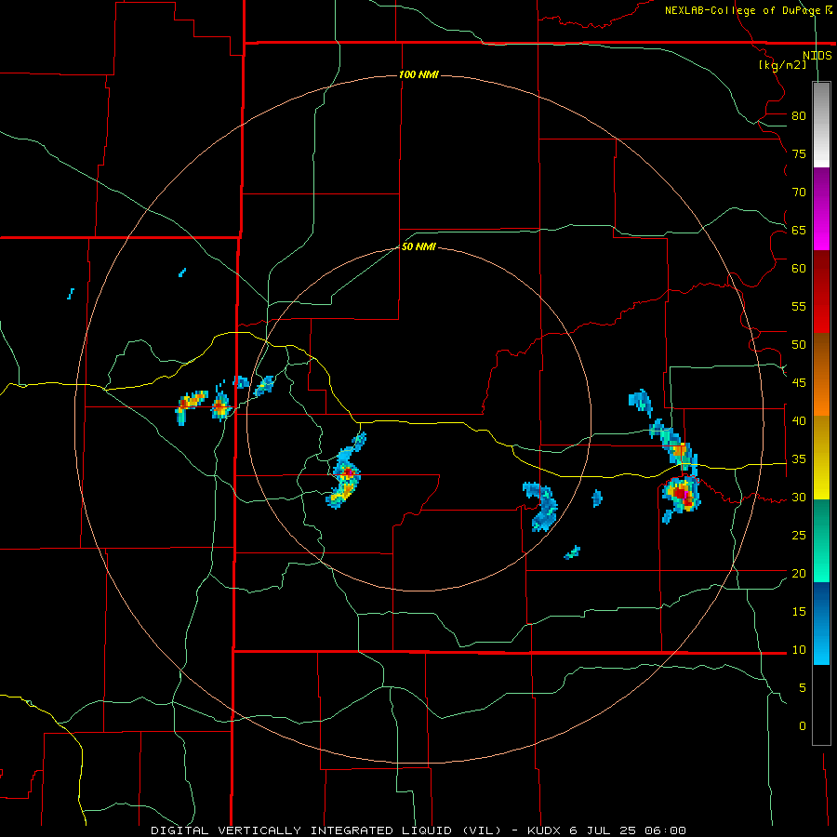Click the 10 value on the color scale

(799, 650)
